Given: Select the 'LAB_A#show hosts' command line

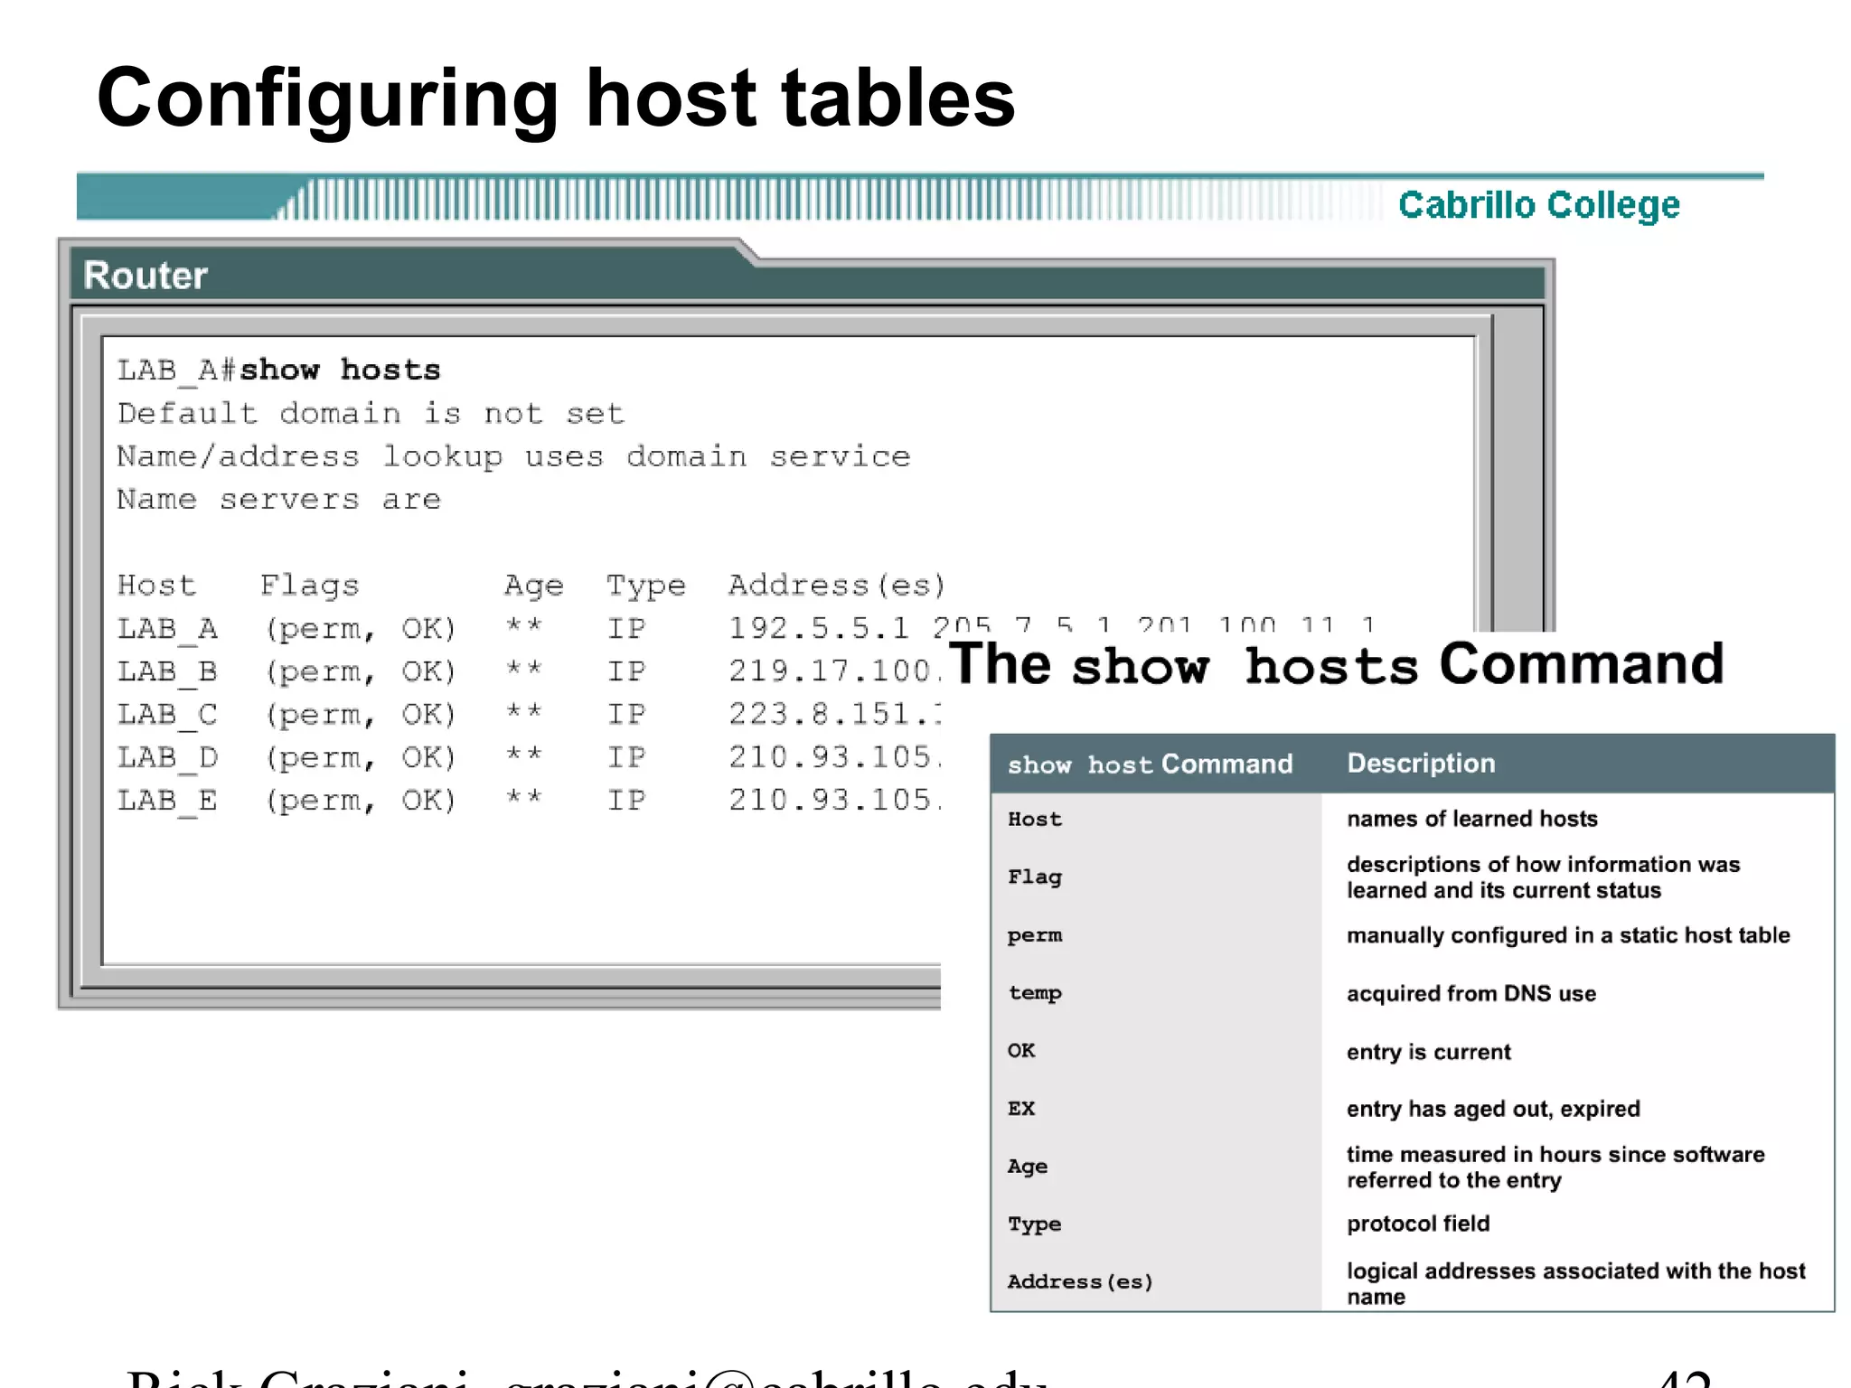Looking at the screenshot, I should (x=278, y=370).
